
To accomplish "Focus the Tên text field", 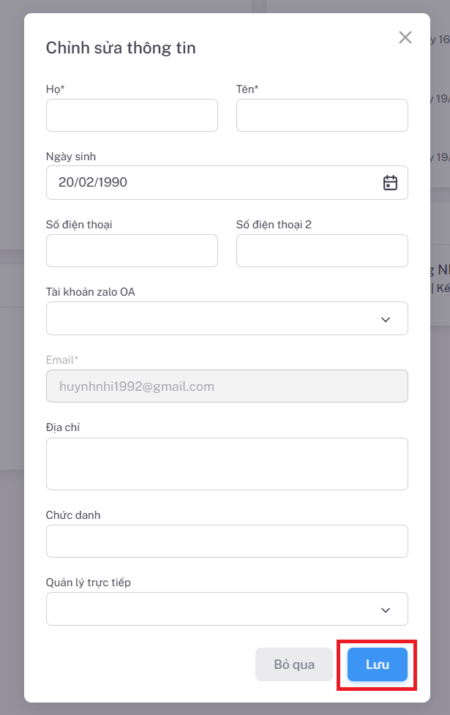I will 322,116.
